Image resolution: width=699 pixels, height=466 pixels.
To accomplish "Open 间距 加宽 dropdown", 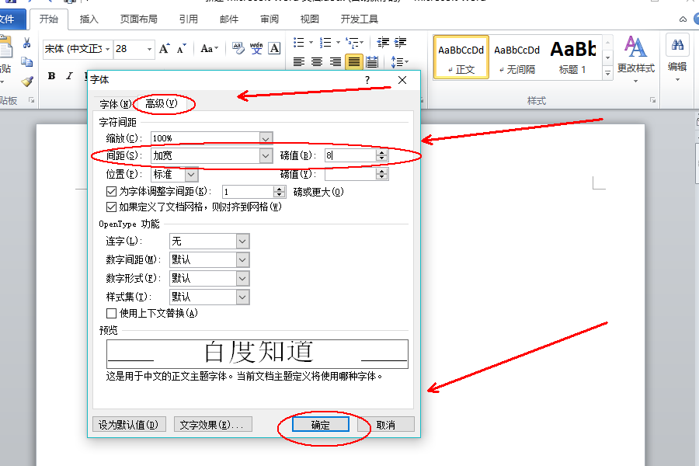I will click(x=266, y=155).
